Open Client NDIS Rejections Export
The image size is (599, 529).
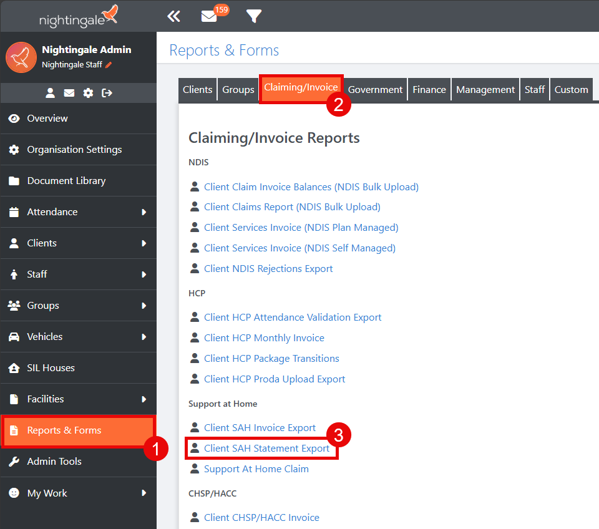click(x=268, y=269)
